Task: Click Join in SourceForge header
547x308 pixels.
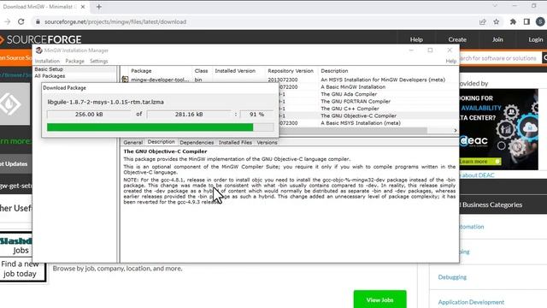Action: [x=497, y=39]
